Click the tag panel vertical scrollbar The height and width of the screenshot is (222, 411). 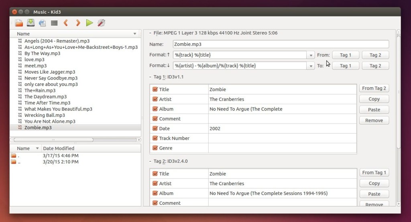coord(399,92)
